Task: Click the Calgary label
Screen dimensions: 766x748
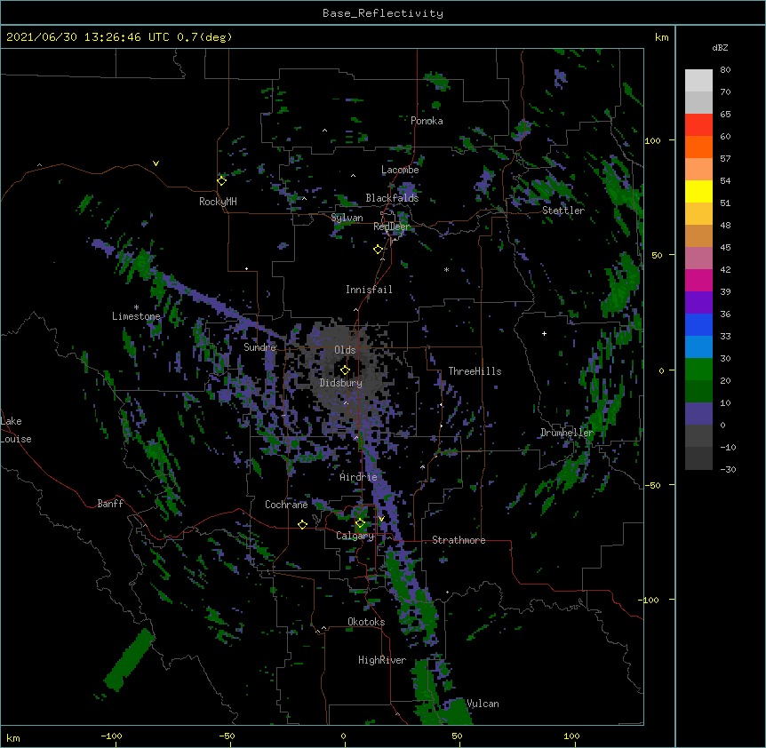Action: click(355, 536)
